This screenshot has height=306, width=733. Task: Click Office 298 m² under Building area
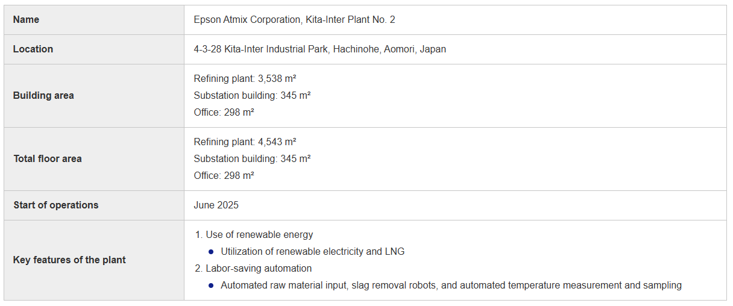pyautogui.click(x=224, y=113)
